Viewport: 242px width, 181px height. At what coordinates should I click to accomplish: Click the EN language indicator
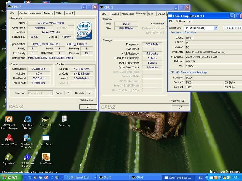(x=201, y=178)
